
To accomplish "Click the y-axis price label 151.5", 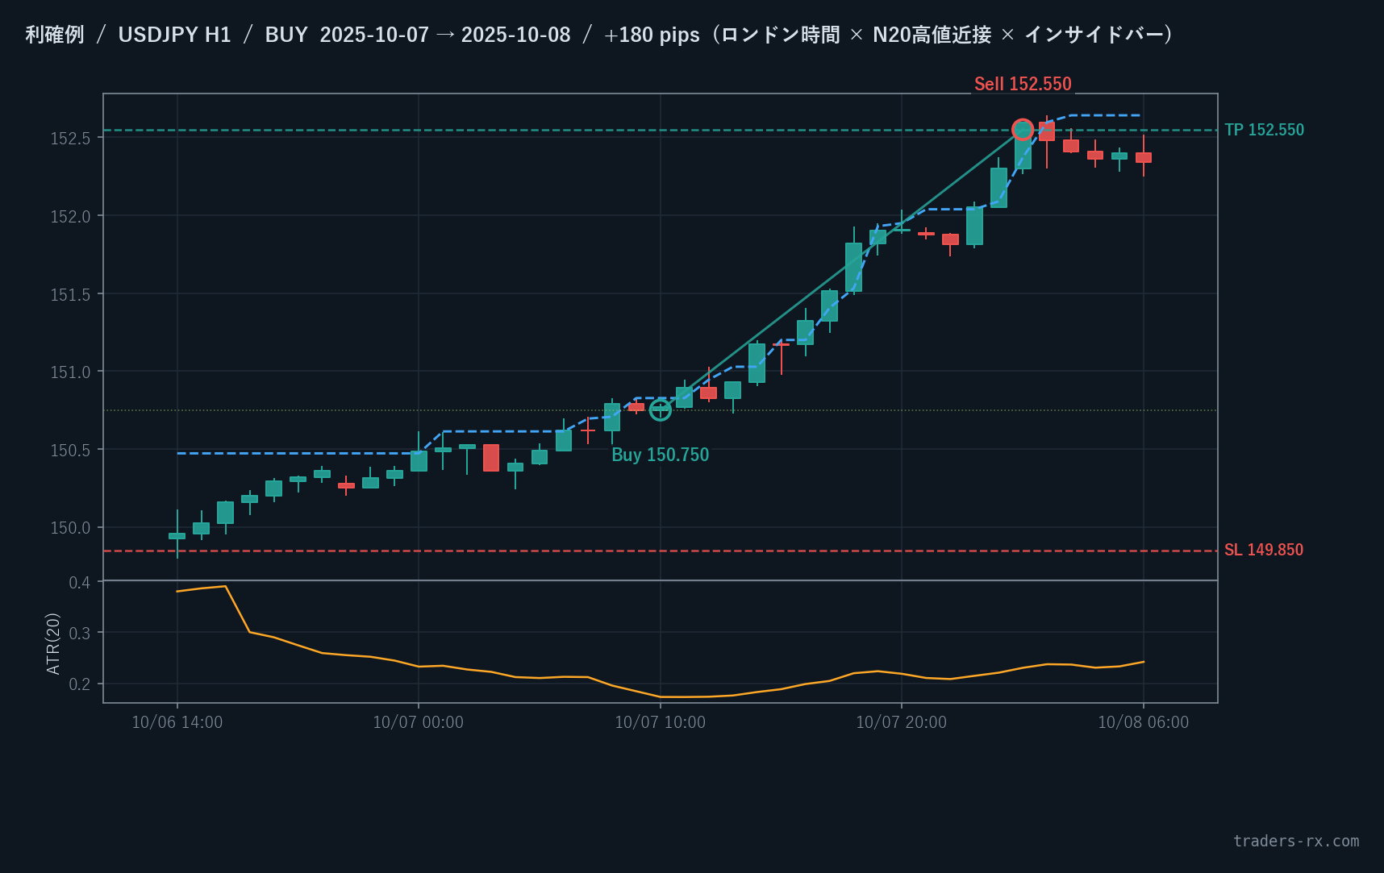I will coord(70,295).
